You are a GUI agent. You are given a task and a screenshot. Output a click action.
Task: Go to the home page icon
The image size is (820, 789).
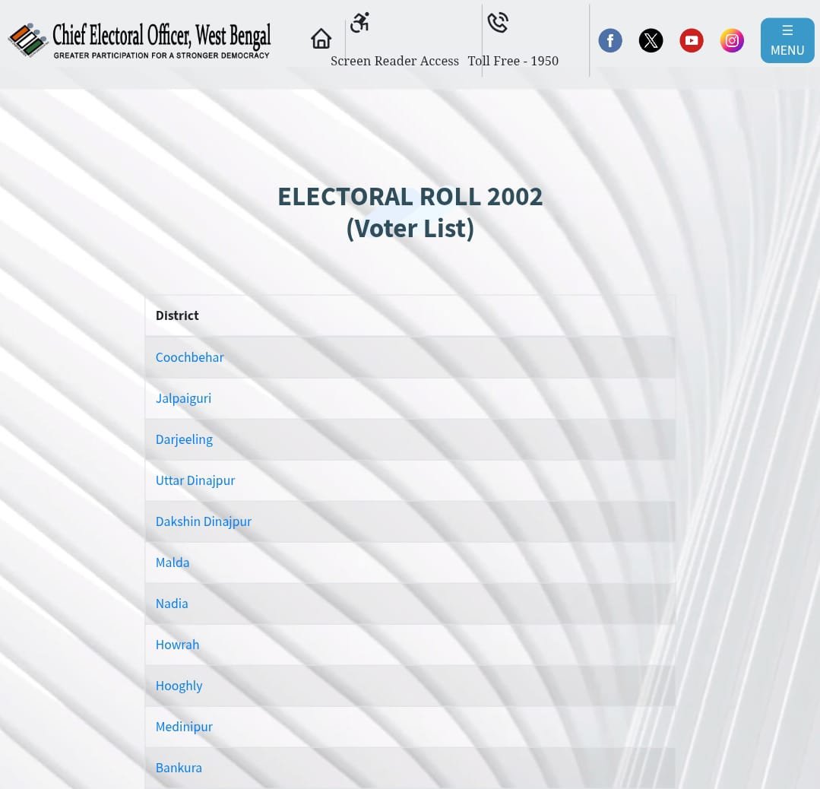(x=321, y=39)
